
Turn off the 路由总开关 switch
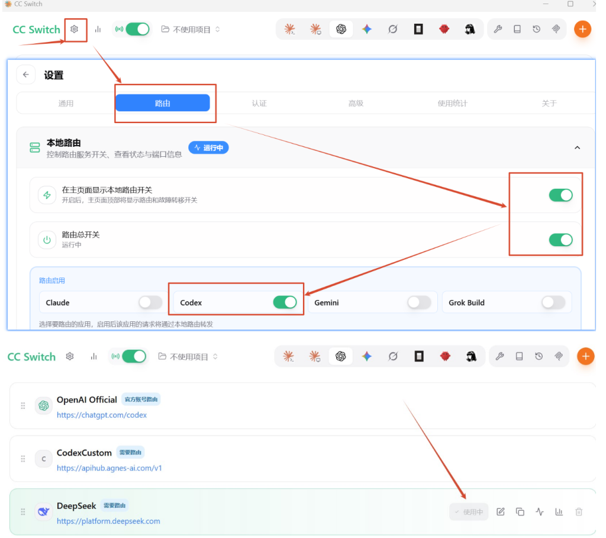tap(561, 240)
